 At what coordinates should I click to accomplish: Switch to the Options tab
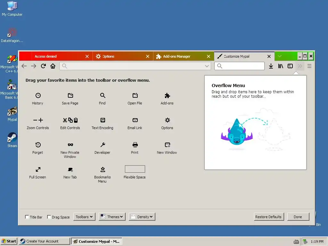coord(123,56)
